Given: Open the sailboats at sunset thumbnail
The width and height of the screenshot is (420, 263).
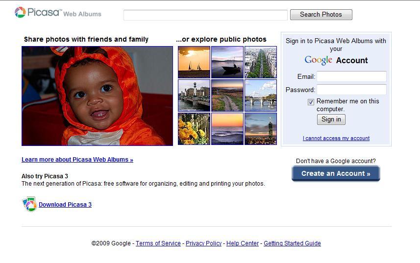Looking at the screenshot, I should pyautogui.click(x=194, y=62).
